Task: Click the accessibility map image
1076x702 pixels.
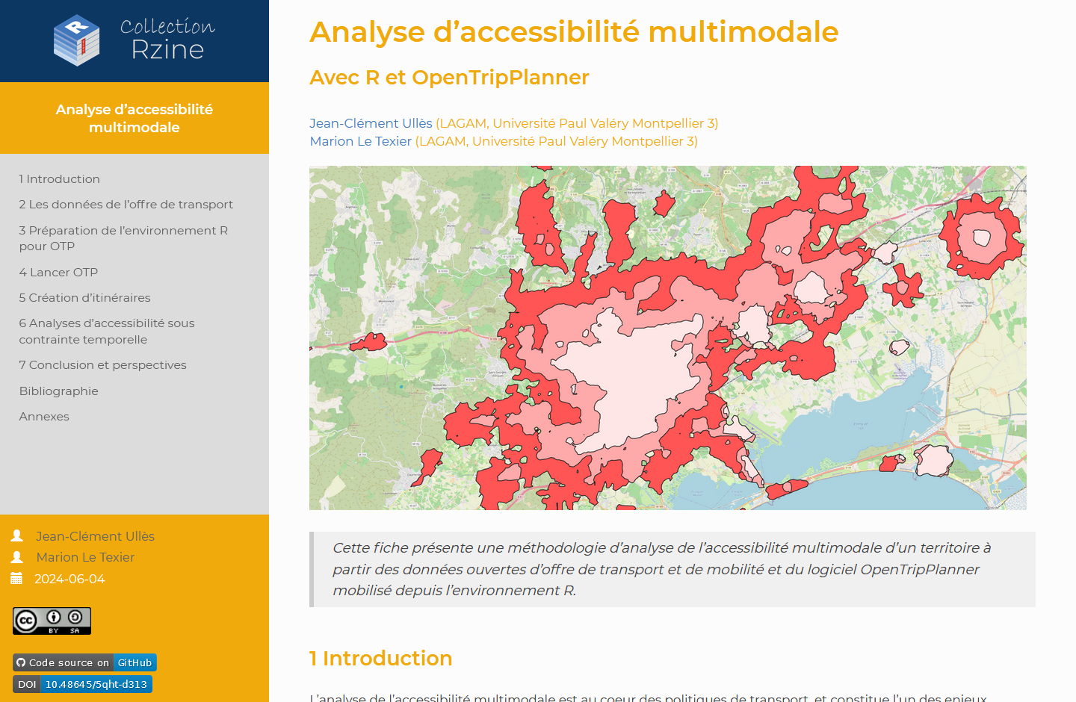Action: point(667,338)
